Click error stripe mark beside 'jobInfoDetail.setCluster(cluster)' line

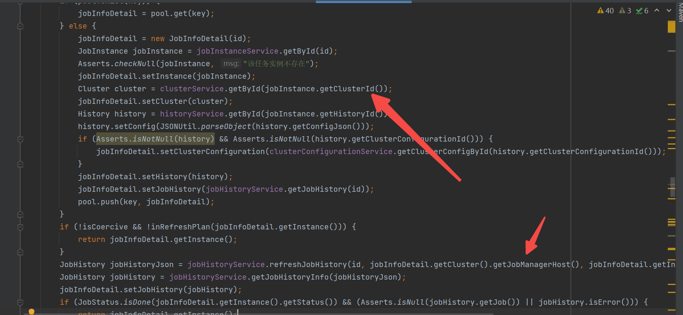point(672,104)
